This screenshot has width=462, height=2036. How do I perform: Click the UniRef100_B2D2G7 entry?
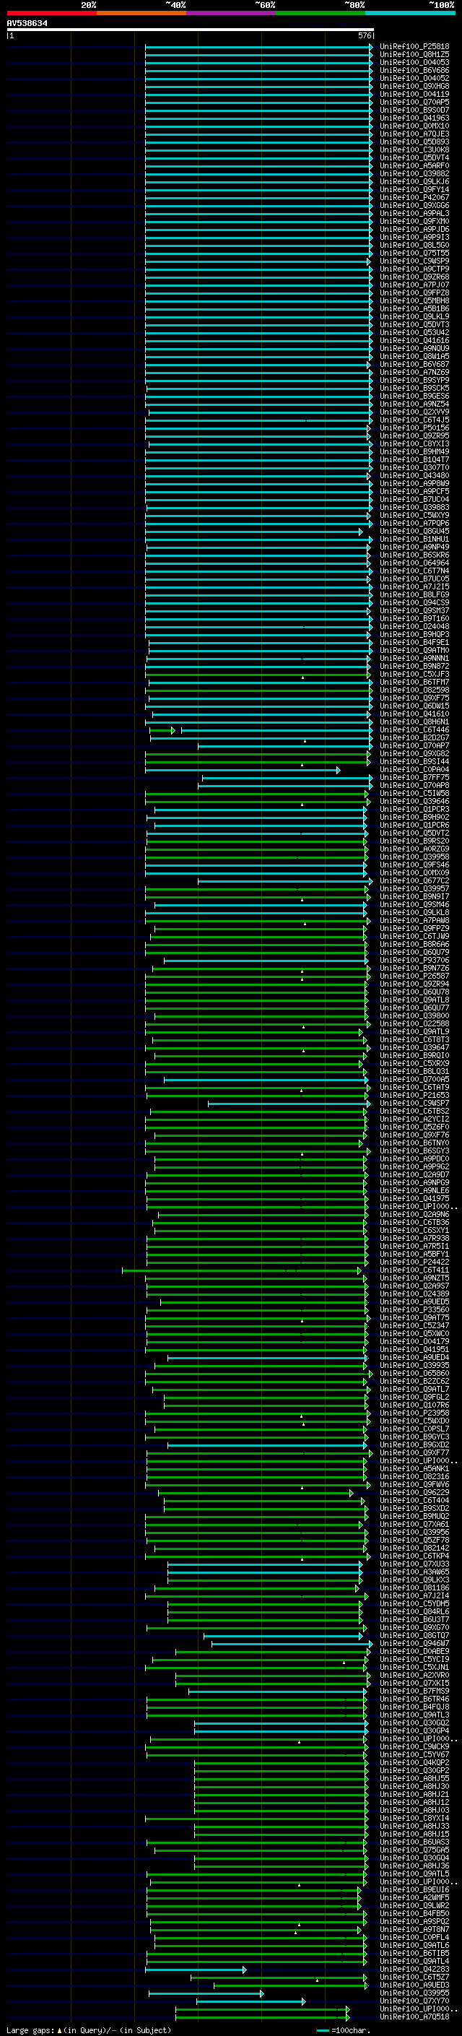click(414, 737)
